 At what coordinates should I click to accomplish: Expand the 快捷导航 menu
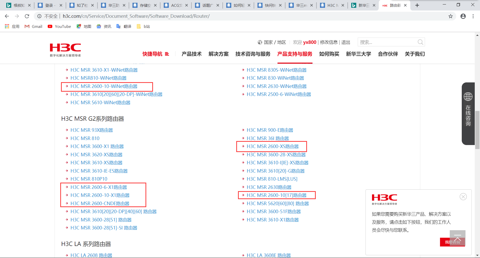(155, 54)
